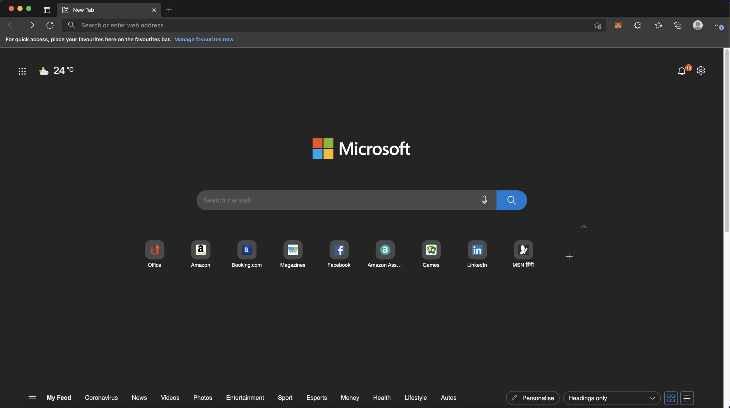This screenshot has width=730, height=408.
Task: Select the Autos tab
Action: 449,398
